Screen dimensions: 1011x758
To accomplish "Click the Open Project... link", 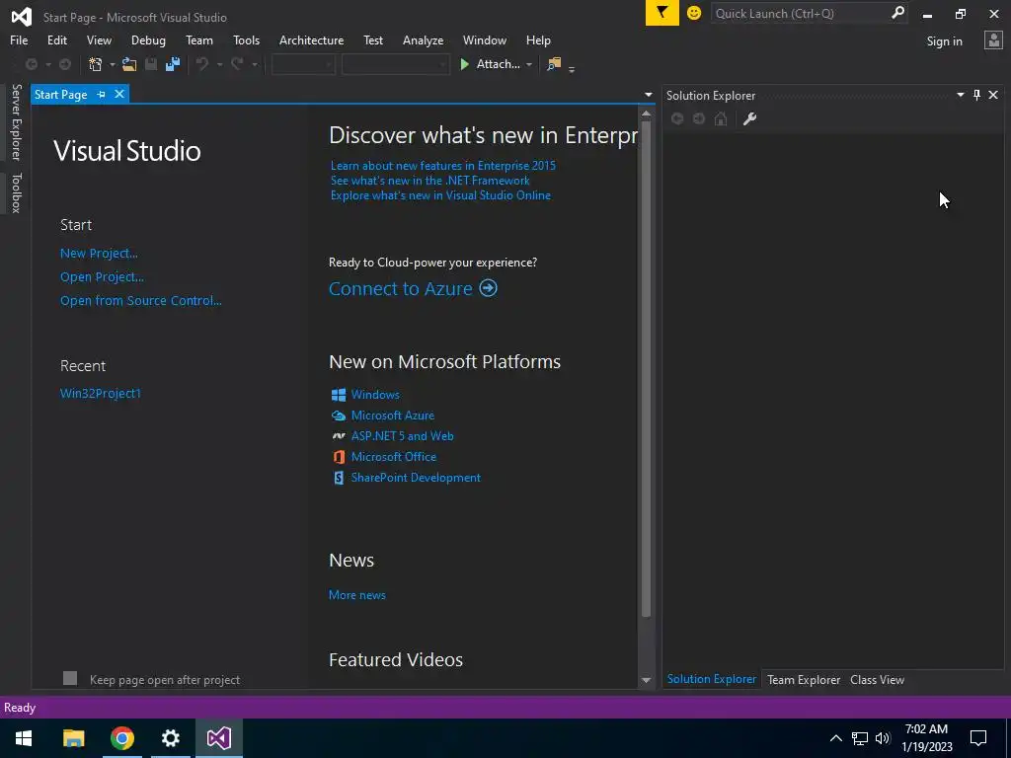I will [102, 277].
